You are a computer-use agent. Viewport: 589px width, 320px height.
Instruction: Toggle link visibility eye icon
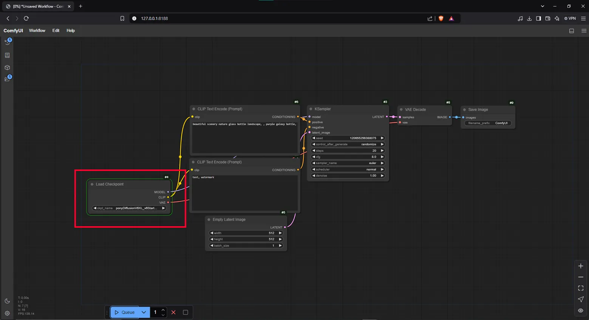[581, 311]
